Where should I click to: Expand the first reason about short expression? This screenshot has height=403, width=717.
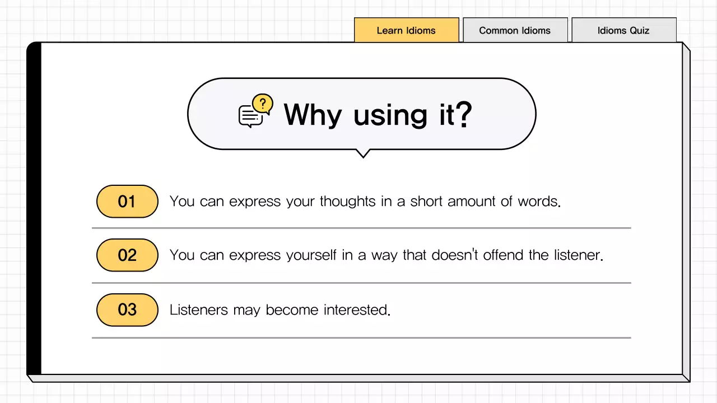point(365,201)
